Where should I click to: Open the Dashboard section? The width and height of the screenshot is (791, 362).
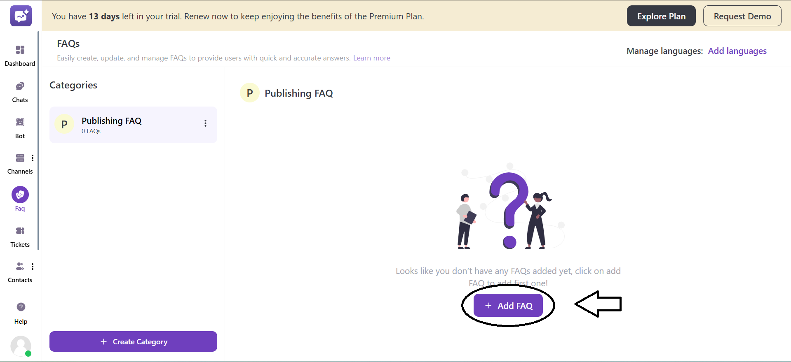(20, 56)
